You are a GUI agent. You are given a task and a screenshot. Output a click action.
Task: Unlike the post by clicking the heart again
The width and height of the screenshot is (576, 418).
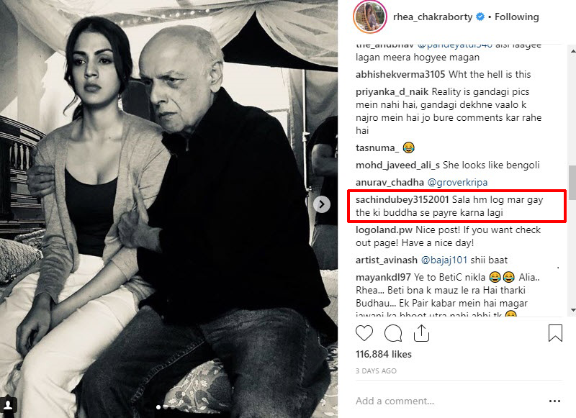point(364,333)
